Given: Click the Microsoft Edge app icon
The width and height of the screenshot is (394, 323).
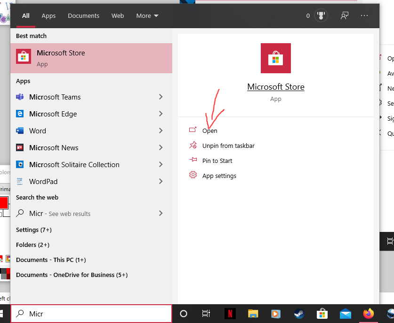Looking at the screenshot, I should (x=20, y=114).
